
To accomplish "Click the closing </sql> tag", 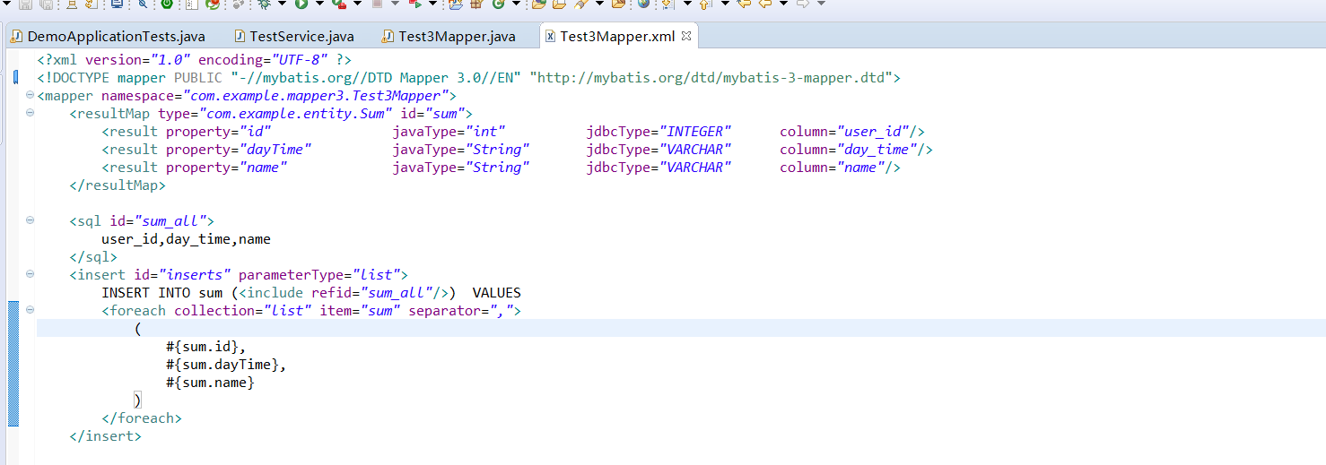I will (93, 257).
